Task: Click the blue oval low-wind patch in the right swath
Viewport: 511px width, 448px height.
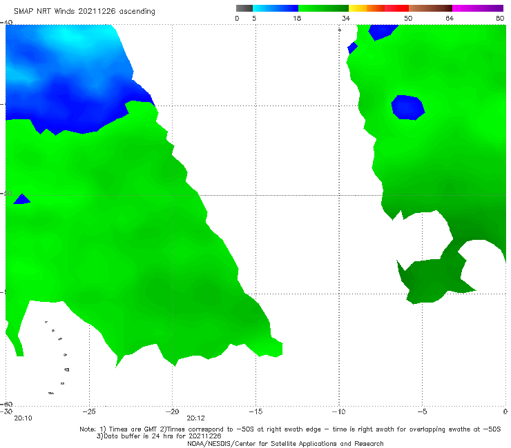Action: click(407, 108)
